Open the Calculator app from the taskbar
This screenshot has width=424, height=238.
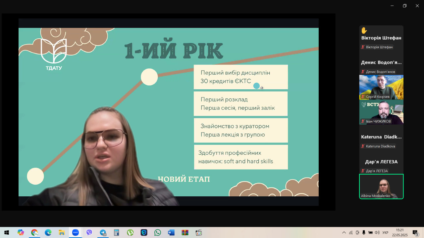coord(116,233)
